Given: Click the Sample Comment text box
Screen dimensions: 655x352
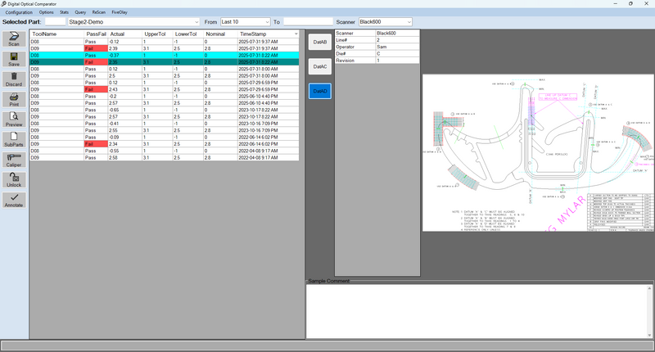Looking at the screenshot, I should (479, 311).
